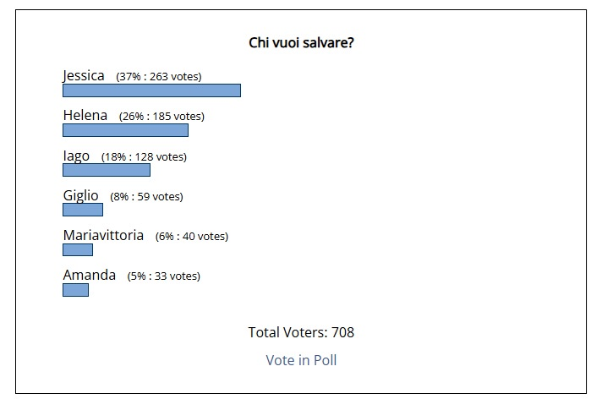Viewport: 602px width, 410px height.
Task: Click the Mariavittoria option label
Action: 103,236
